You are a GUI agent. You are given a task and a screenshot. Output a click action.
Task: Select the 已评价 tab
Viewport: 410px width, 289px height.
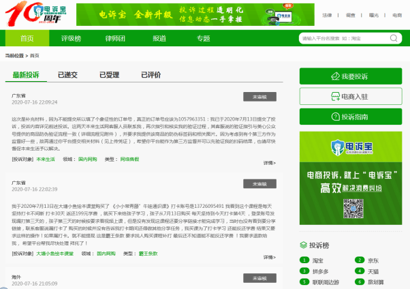point(151,75)
